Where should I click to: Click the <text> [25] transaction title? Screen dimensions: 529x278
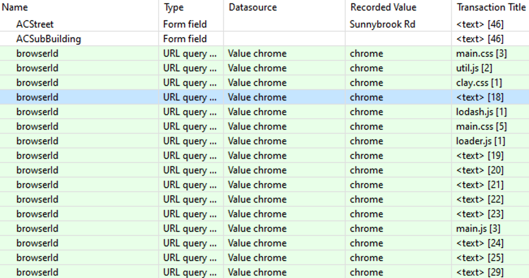pyautogui.click(x=480, y=258)
